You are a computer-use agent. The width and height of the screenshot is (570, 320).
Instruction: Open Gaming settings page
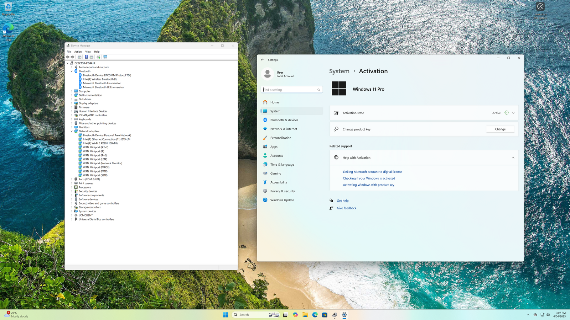coord(292,174)
